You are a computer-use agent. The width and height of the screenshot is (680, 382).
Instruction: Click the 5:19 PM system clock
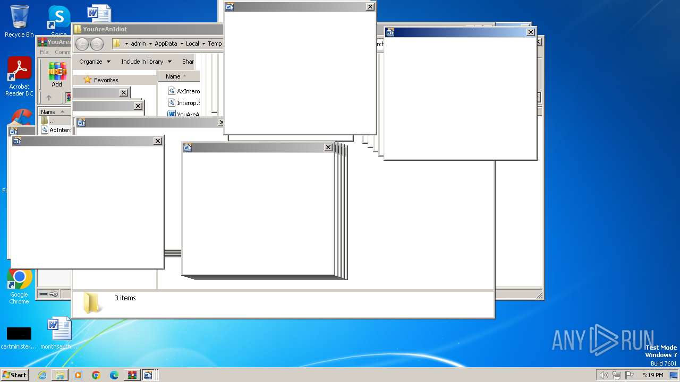tap(652, 375)
